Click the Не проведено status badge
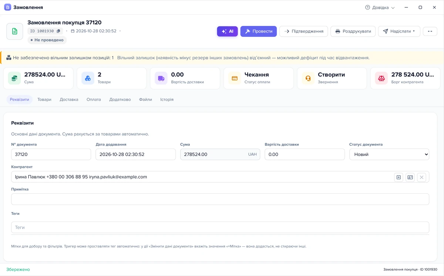This screenshot has width=444, height=276. pos(47,40)
